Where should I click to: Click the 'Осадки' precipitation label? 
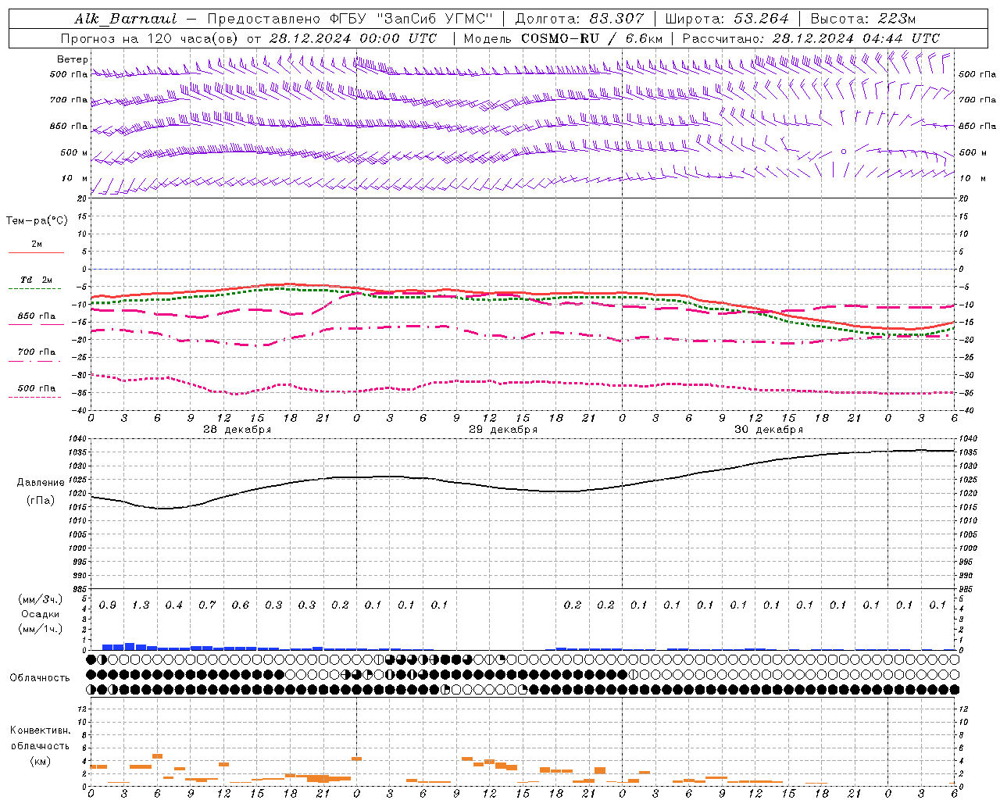click(x=40, y=614)
